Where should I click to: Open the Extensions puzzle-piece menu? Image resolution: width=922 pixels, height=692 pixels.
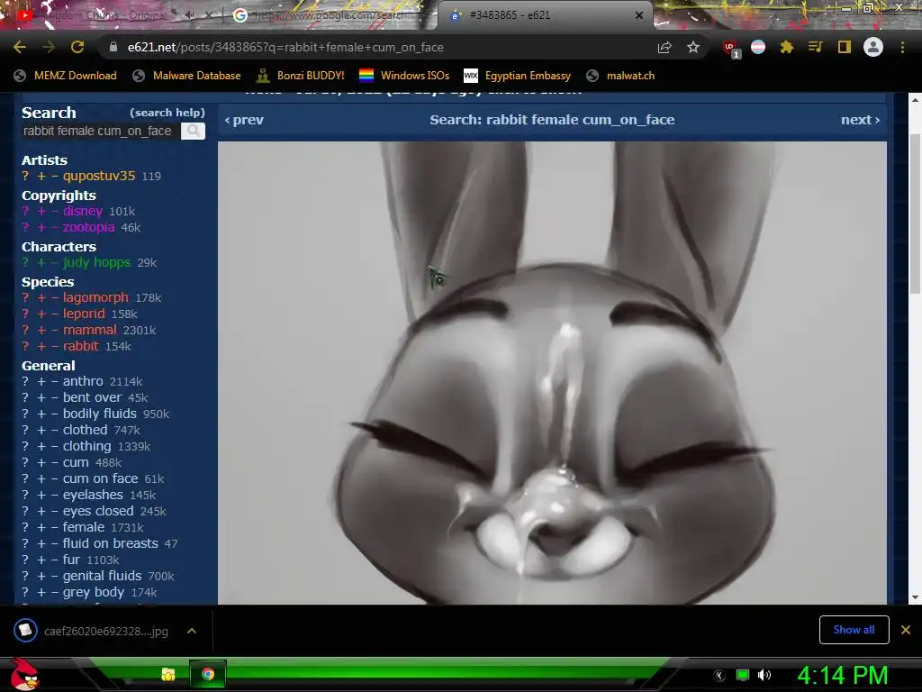[787, 47]
